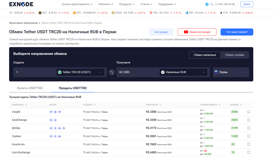Open the Tether TRC20 (USDT) currency dropdown

[80, 72]
